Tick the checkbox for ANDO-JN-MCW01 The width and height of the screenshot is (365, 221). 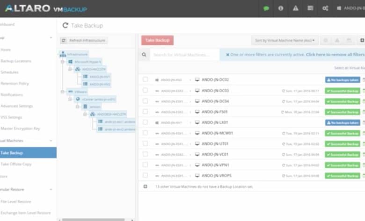(145, 133)
